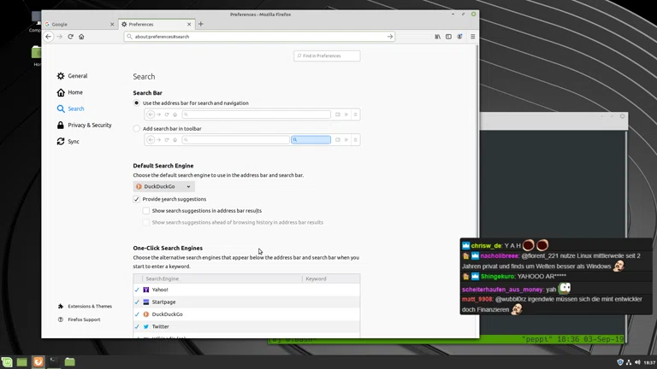
Task: Open the Library icon in Firefox toolbar
Action: tap(437, 37)
